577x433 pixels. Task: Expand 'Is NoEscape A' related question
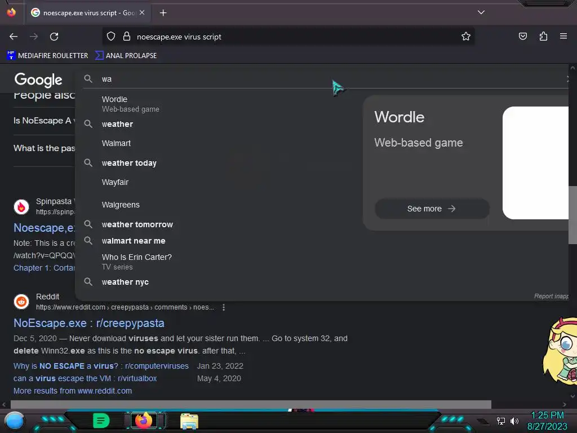click(44, 121)
